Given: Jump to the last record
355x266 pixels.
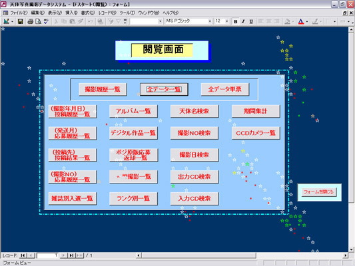Looking at the screenshot, I should (x=71, y=255).
